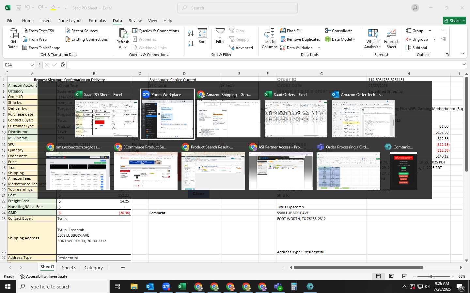Click the save icon in title bar
Screen dimensions: 470x293
(18, 8)
